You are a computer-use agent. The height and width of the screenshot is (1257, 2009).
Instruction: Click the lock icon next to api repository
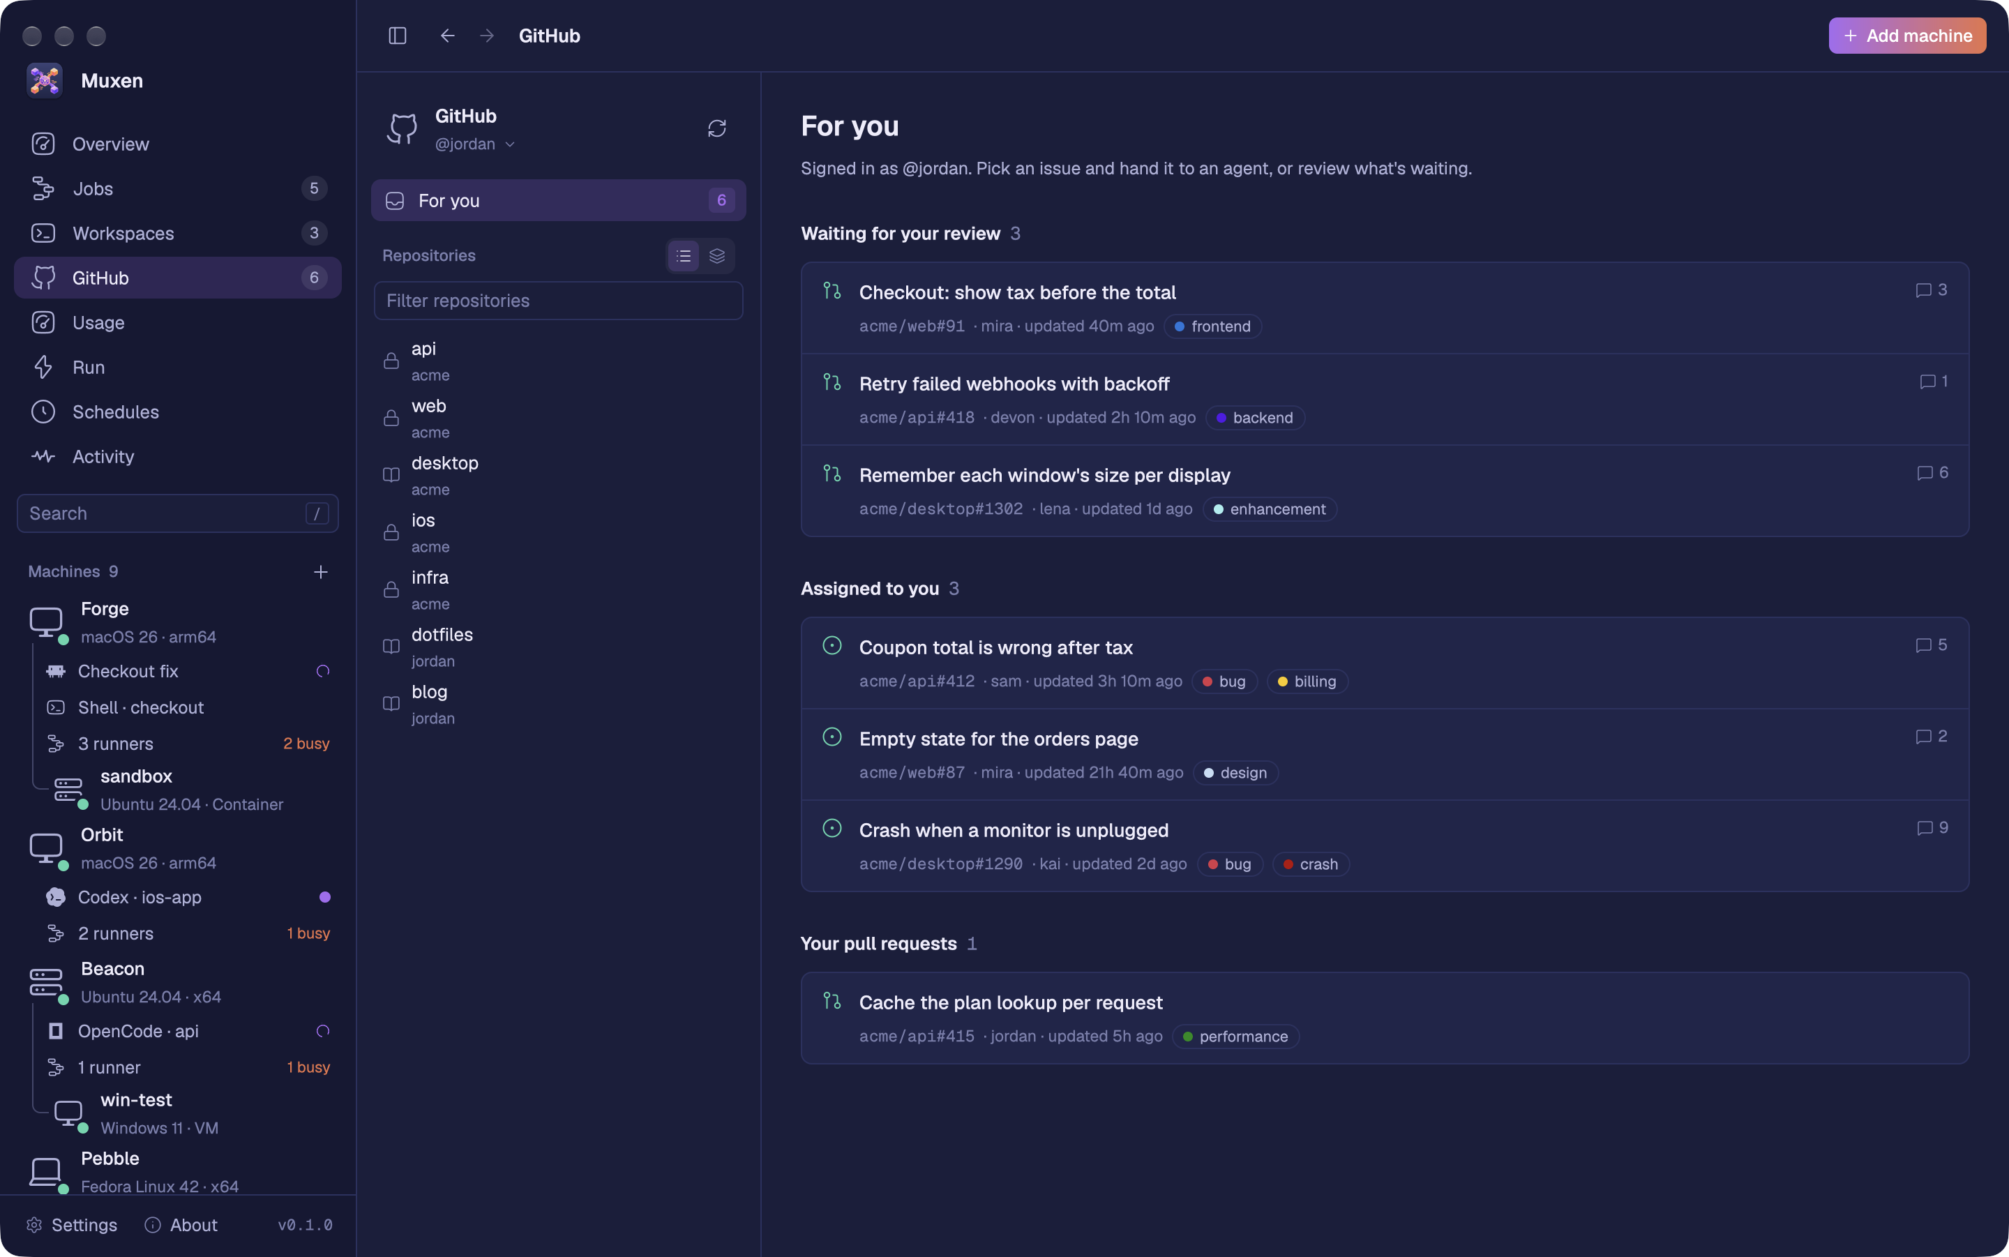click(391, 361)
